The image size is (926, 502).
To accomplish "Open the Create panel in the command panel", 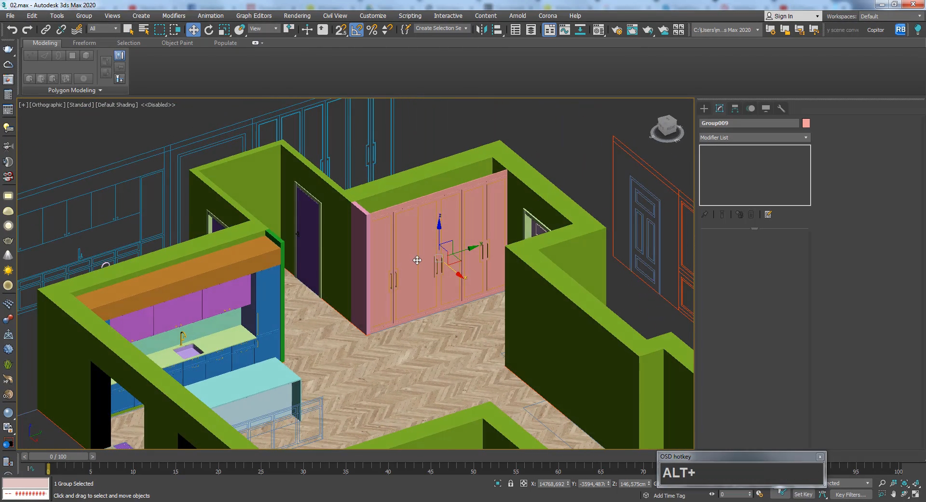I will (x=704, y=109).
